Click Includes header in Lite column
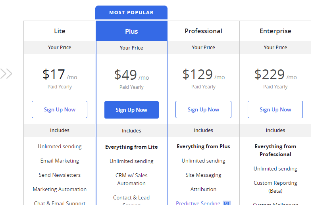 pyautogui.click(x=60, y=130)
